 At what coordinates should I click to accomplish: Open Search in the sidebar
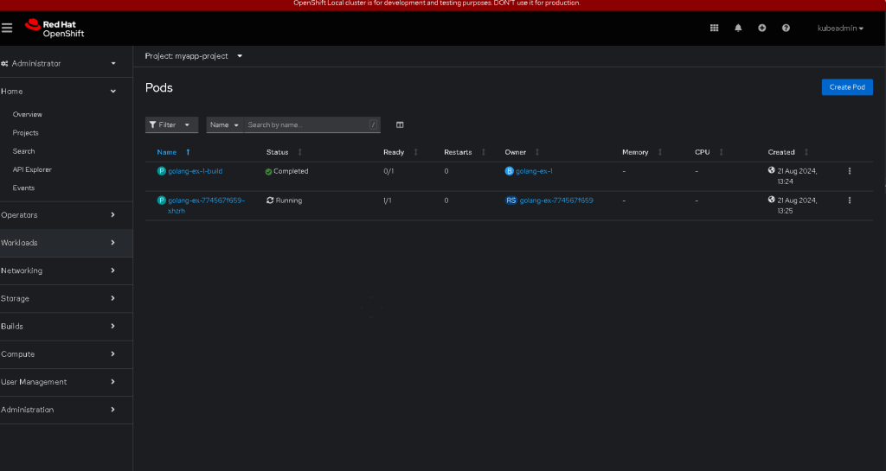[x=23, y=151]
